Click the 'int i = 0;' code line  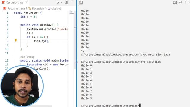[x=28, y=17]
